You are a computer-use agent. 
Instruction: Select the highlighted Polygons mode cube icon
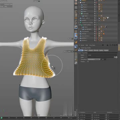pyautogui.click(x=76, y=27)
